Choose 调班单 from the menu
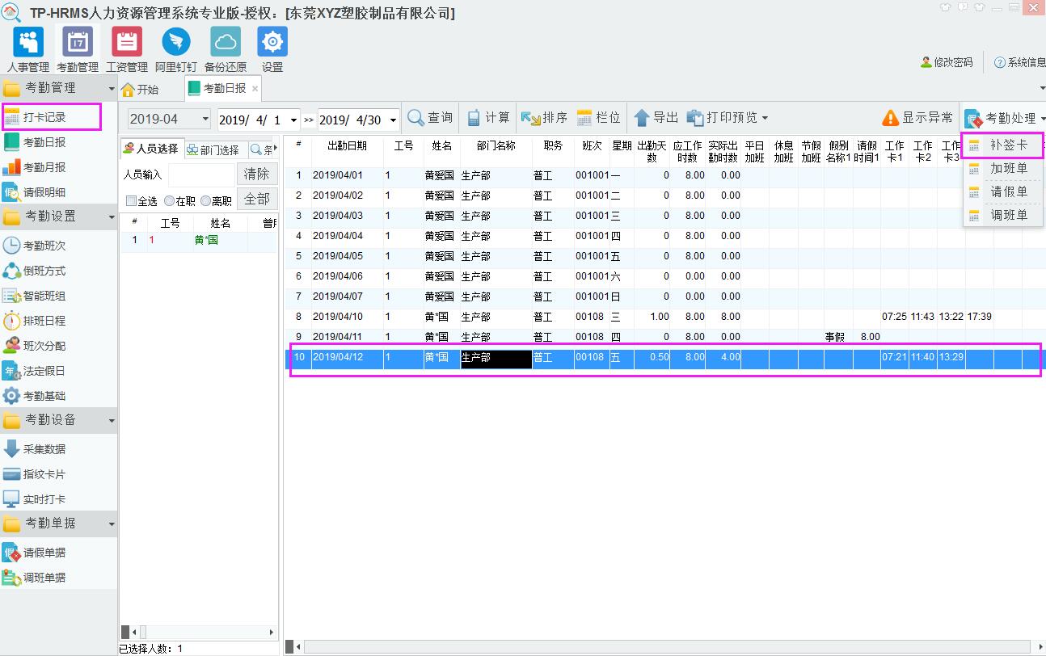This screenshot has height=656, width=1046. tap(1002, 216)
